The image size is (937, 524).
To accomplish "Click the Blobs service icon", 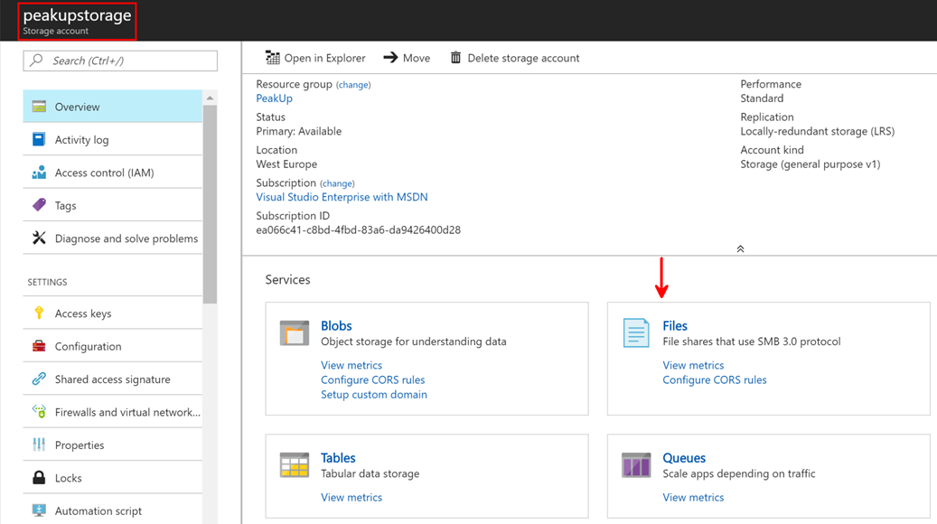I will (x=295, y=333).
